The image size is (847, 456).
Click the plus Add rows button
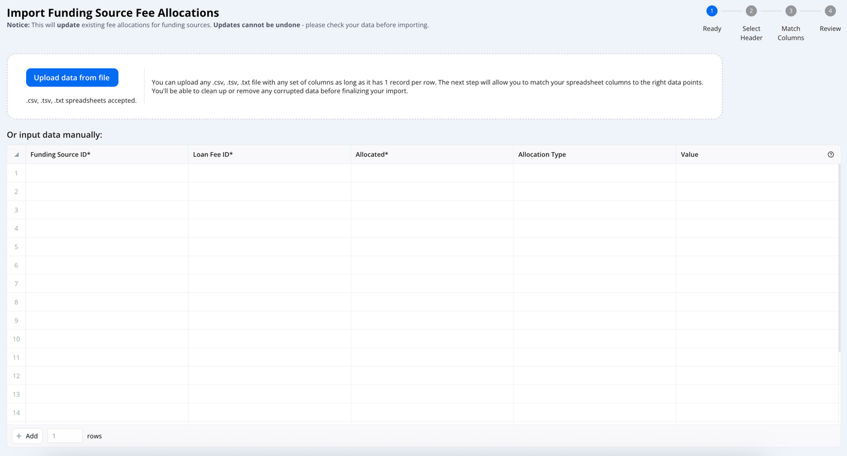(27, 436)
